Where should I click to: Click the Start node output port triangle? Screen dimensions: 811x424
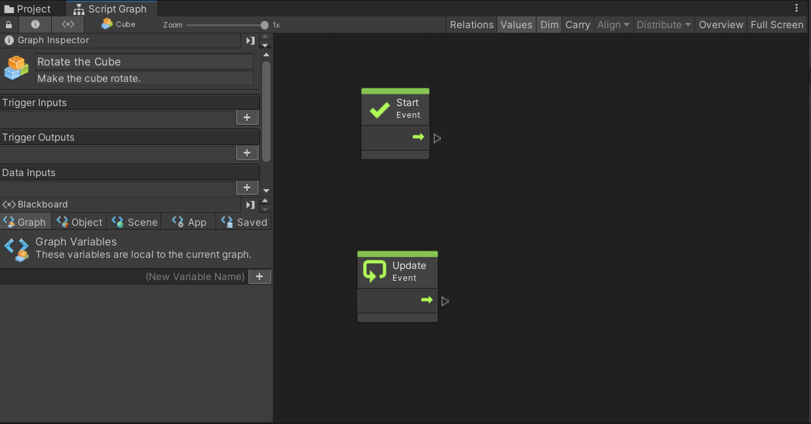pos(437,139)
